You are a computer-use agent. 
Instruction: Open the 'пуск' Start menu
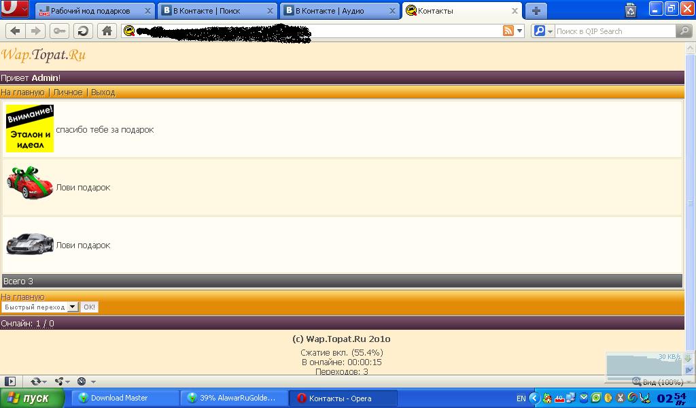(33, 398)
